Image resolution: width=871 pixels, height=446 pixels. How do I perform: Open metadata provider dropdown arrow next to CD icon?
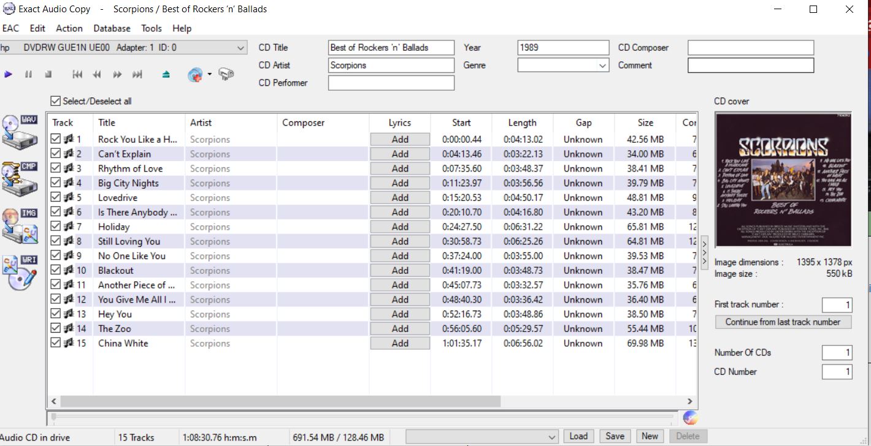point(209,75)
